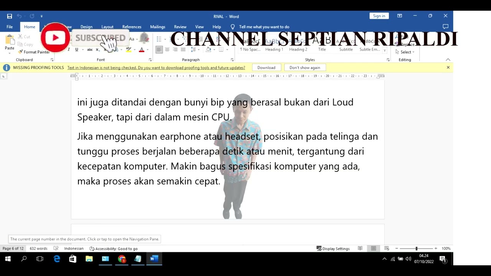This screenshot has height=276, width=491.
Task: Switch to the Layout tab
Action: pos(107,27)
